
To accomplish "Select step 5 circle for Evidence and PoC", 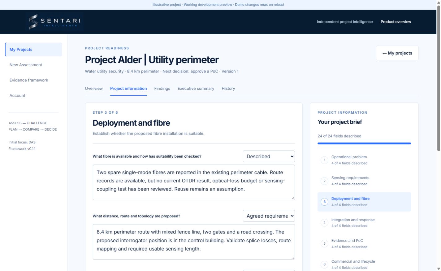I will (x=324, y=243).
